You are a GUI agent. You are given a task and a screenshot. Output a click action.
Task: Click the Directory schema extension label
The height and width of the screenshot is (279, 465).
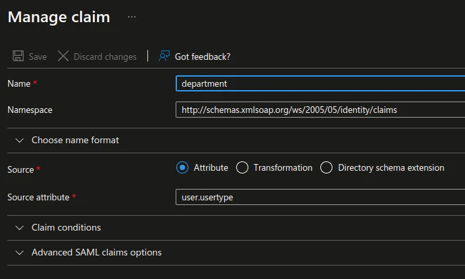tap(391, 167)
